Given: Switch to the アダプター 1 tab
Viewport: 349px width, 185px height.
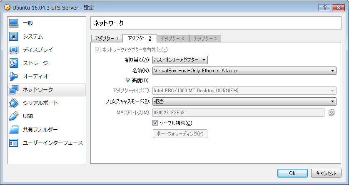Looking at the screenshot, I should click(107, 39).
